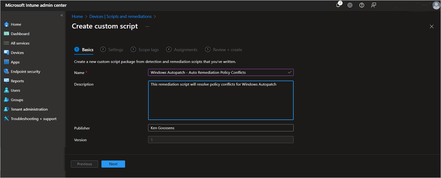Click the Home breadcrumb link
The width and height of the screenshot is (441, 178).
[x=77, y=17]
